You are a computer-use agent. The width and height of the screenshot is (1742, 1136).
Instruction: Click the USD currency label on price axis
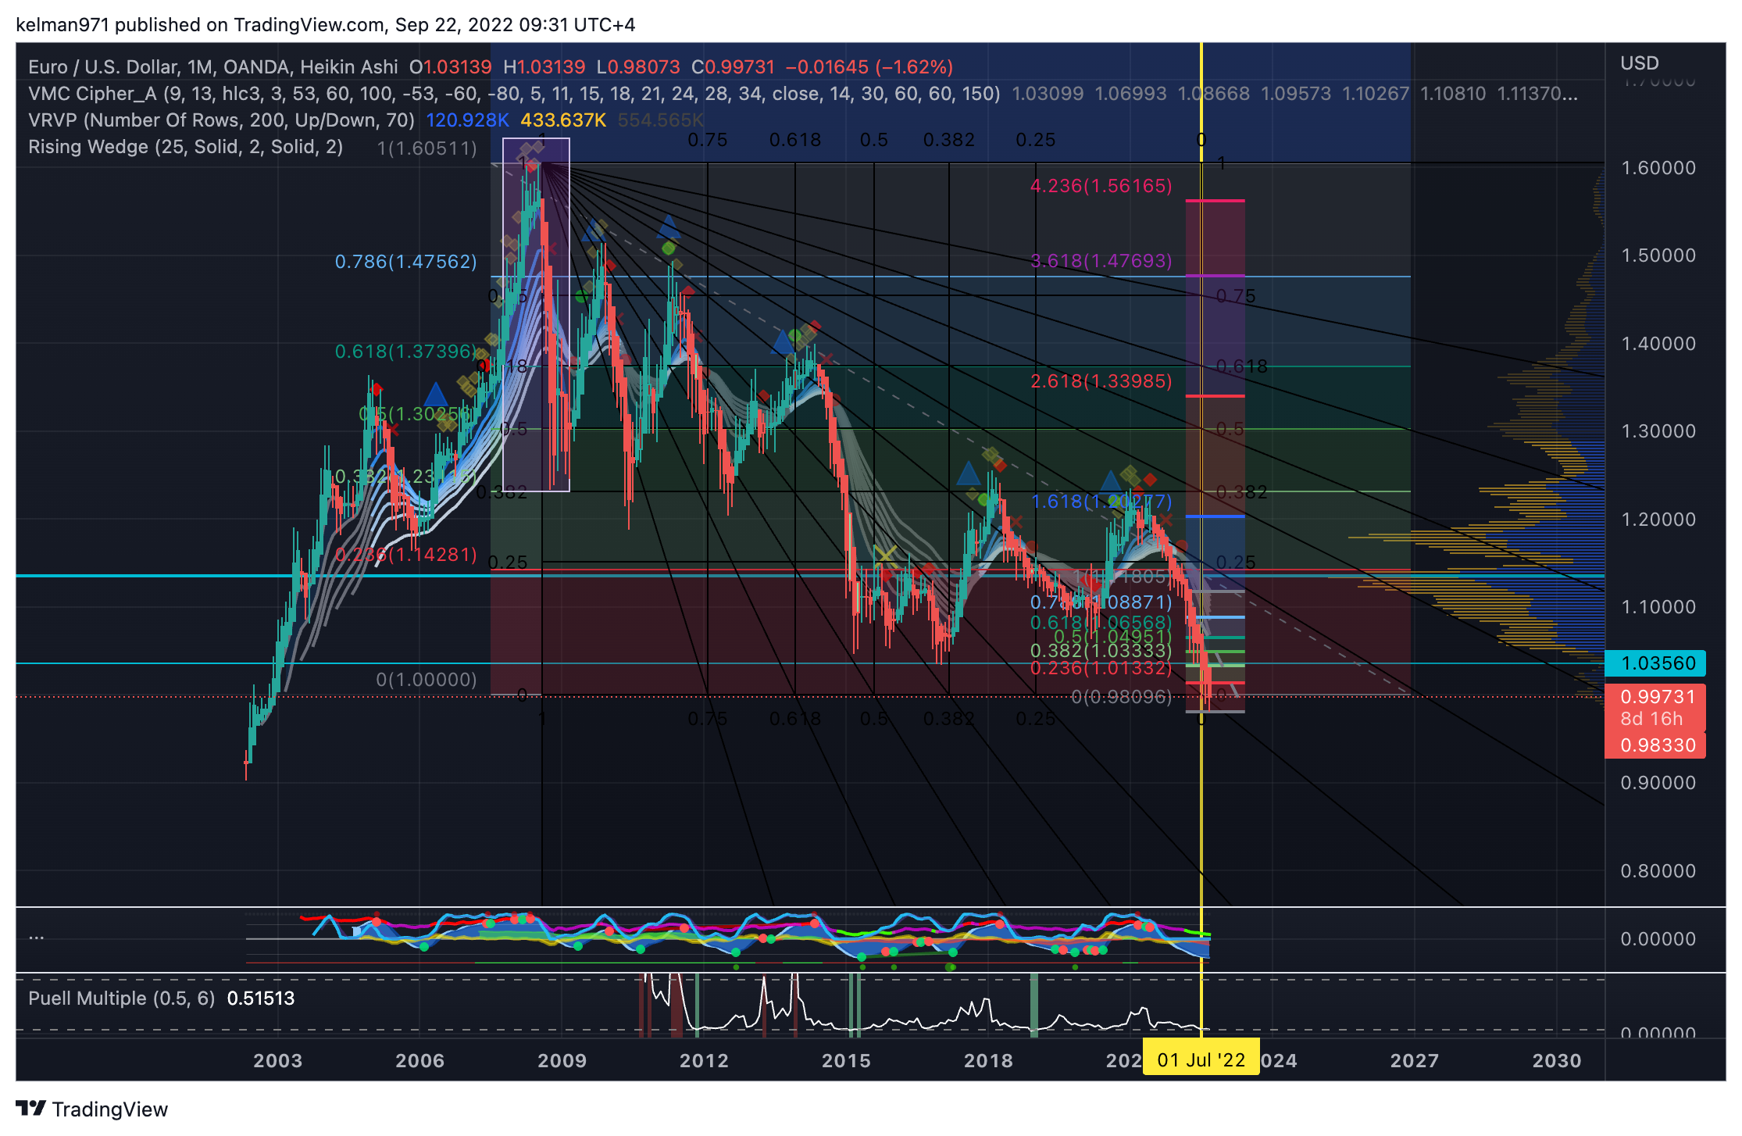(x=1639, y=63)
